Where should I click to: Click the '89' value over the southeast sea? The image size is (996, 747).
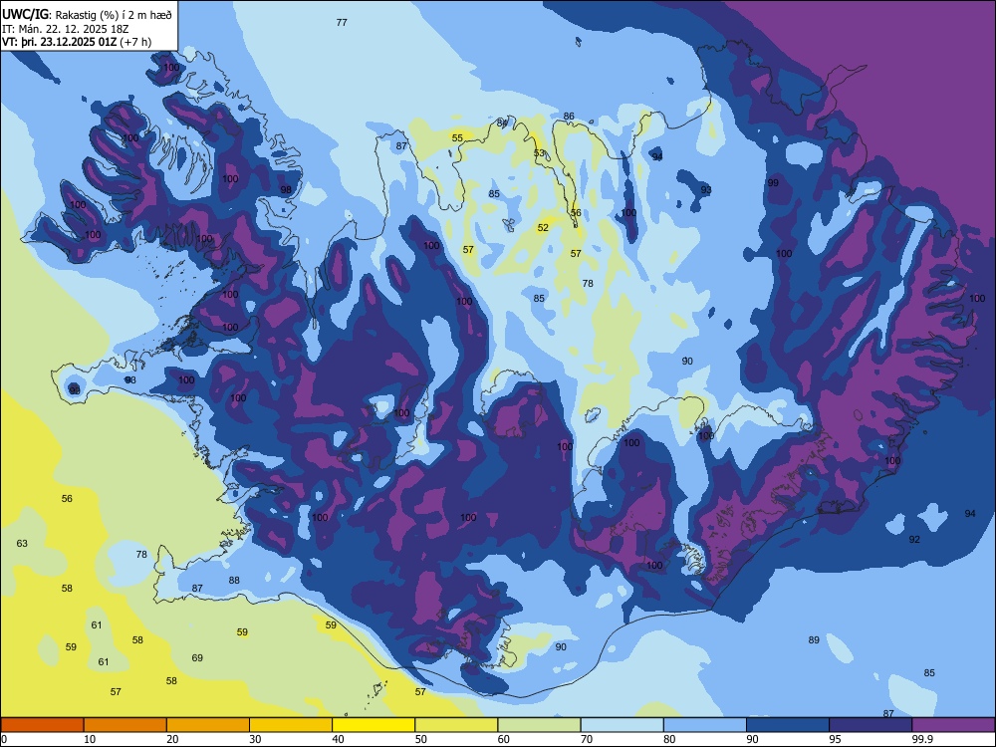(814, 639)
